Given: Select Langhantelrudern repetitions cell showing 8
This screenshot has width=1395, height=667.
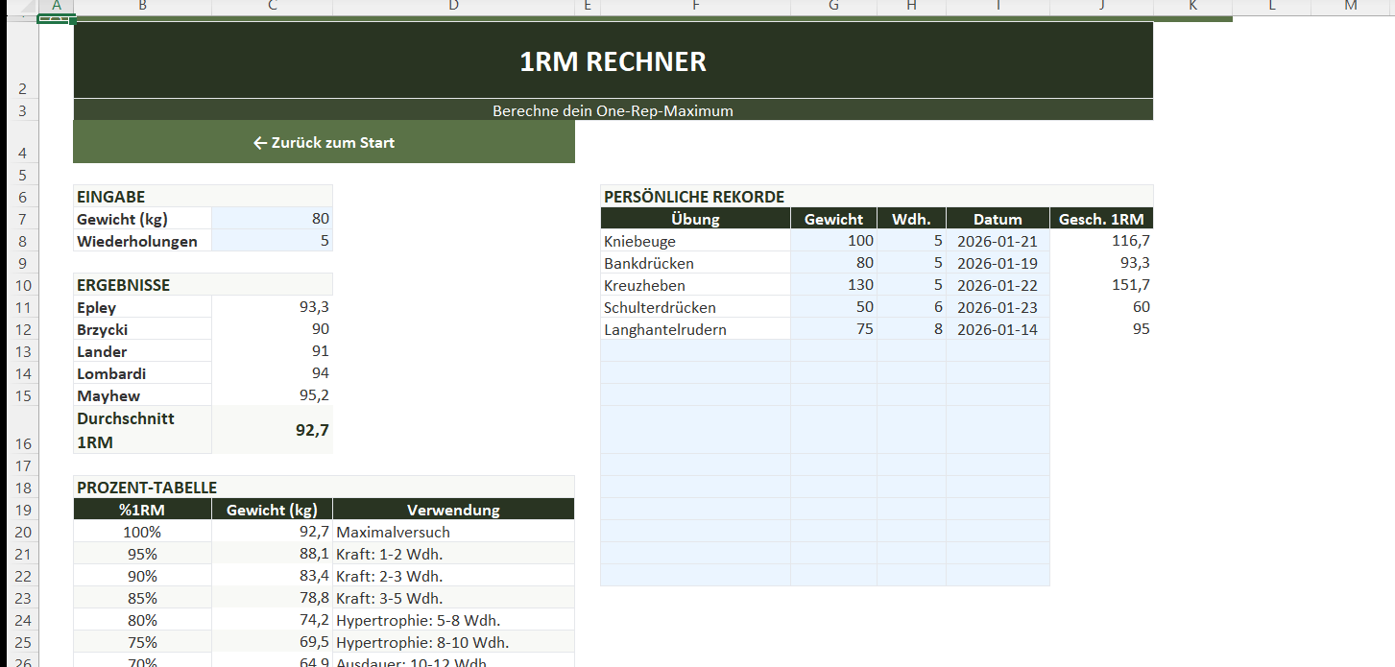Looking at the screenshot, I should (x=911, y=329).
